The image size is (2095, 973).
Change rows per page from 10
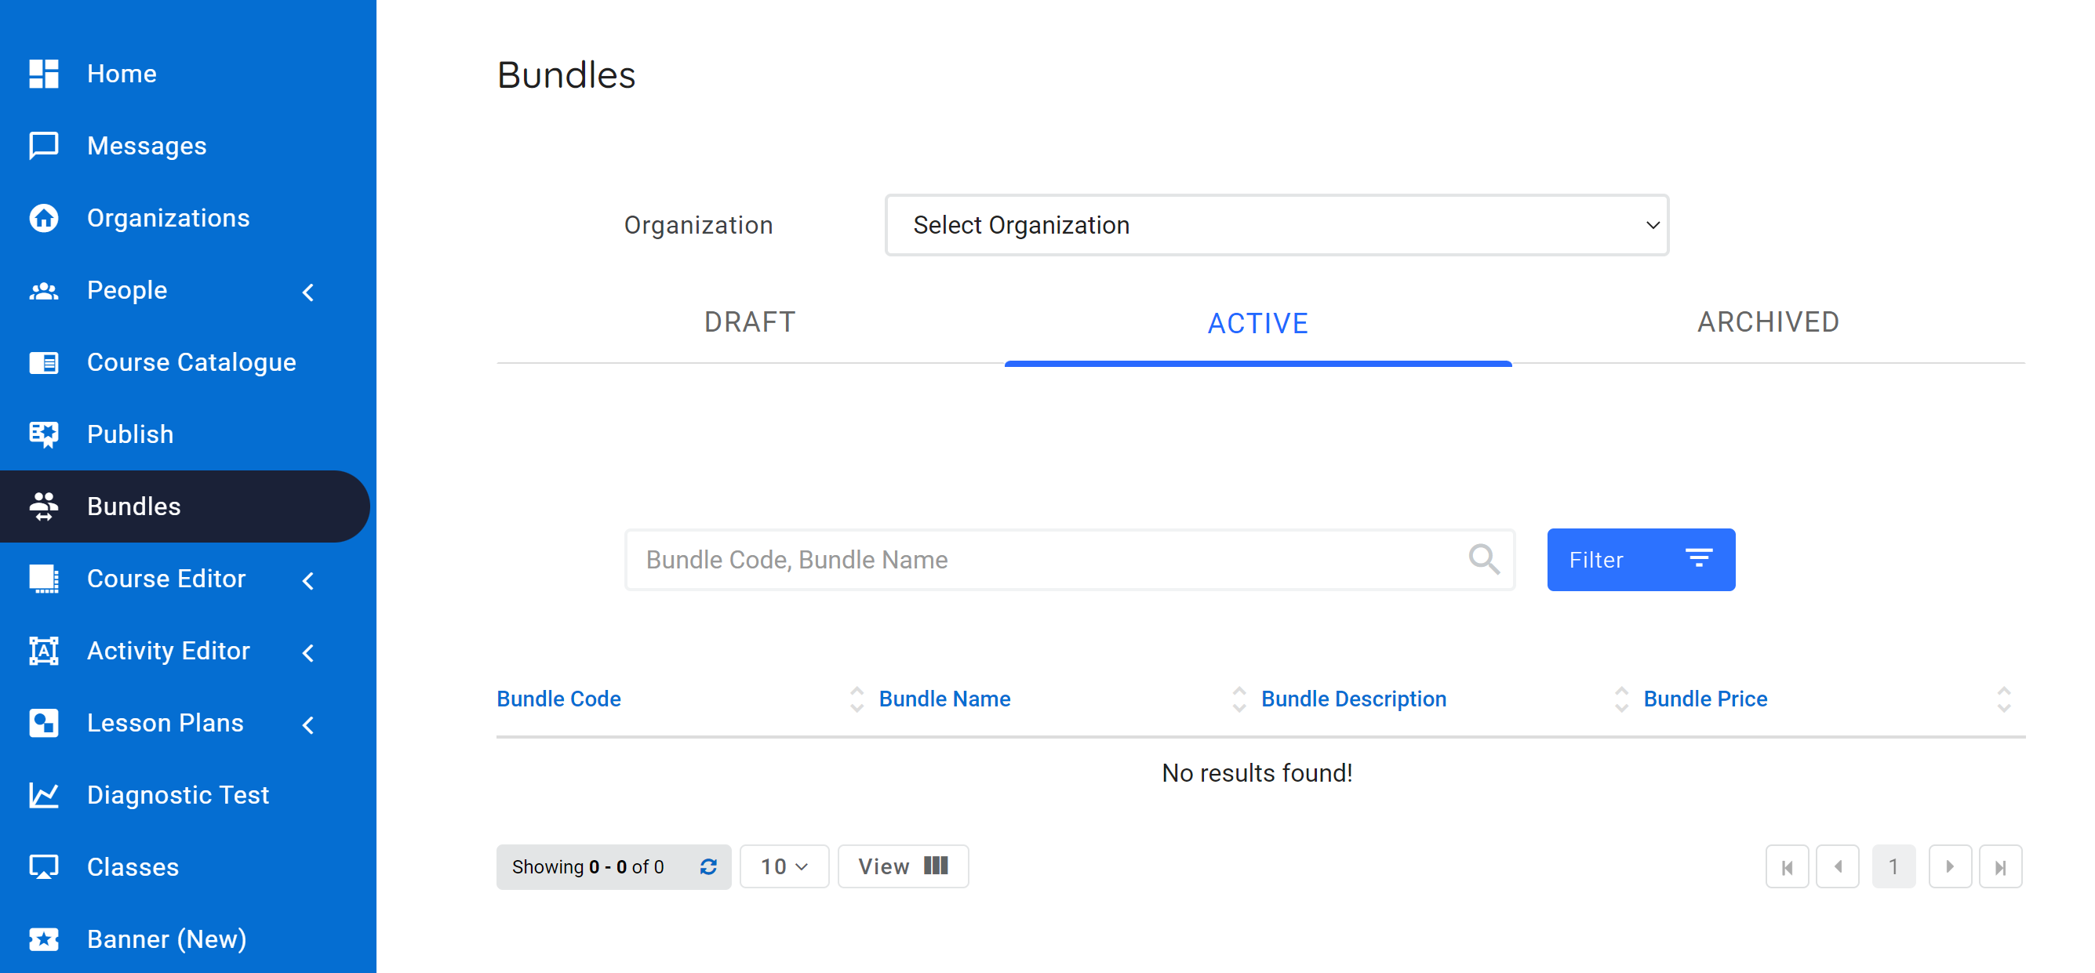(x=784, y=866)
